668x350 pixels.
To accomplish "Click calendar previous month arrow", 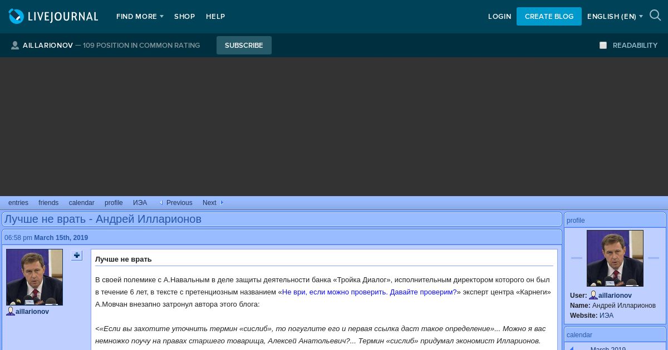I will coord(572,348).
